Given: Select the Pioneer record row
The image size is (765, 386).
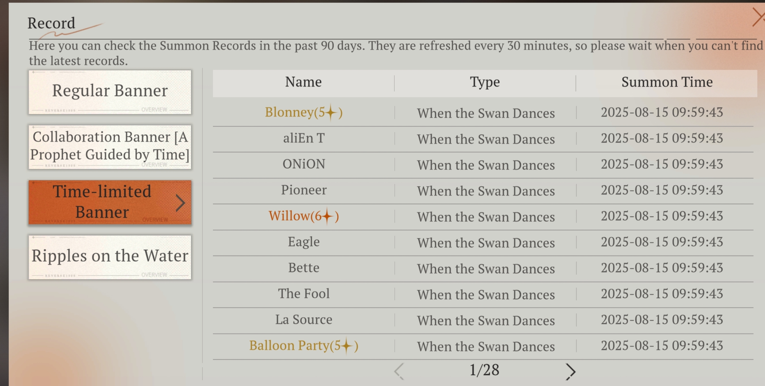Looking at the screenshot, I should tap(303, 190).
